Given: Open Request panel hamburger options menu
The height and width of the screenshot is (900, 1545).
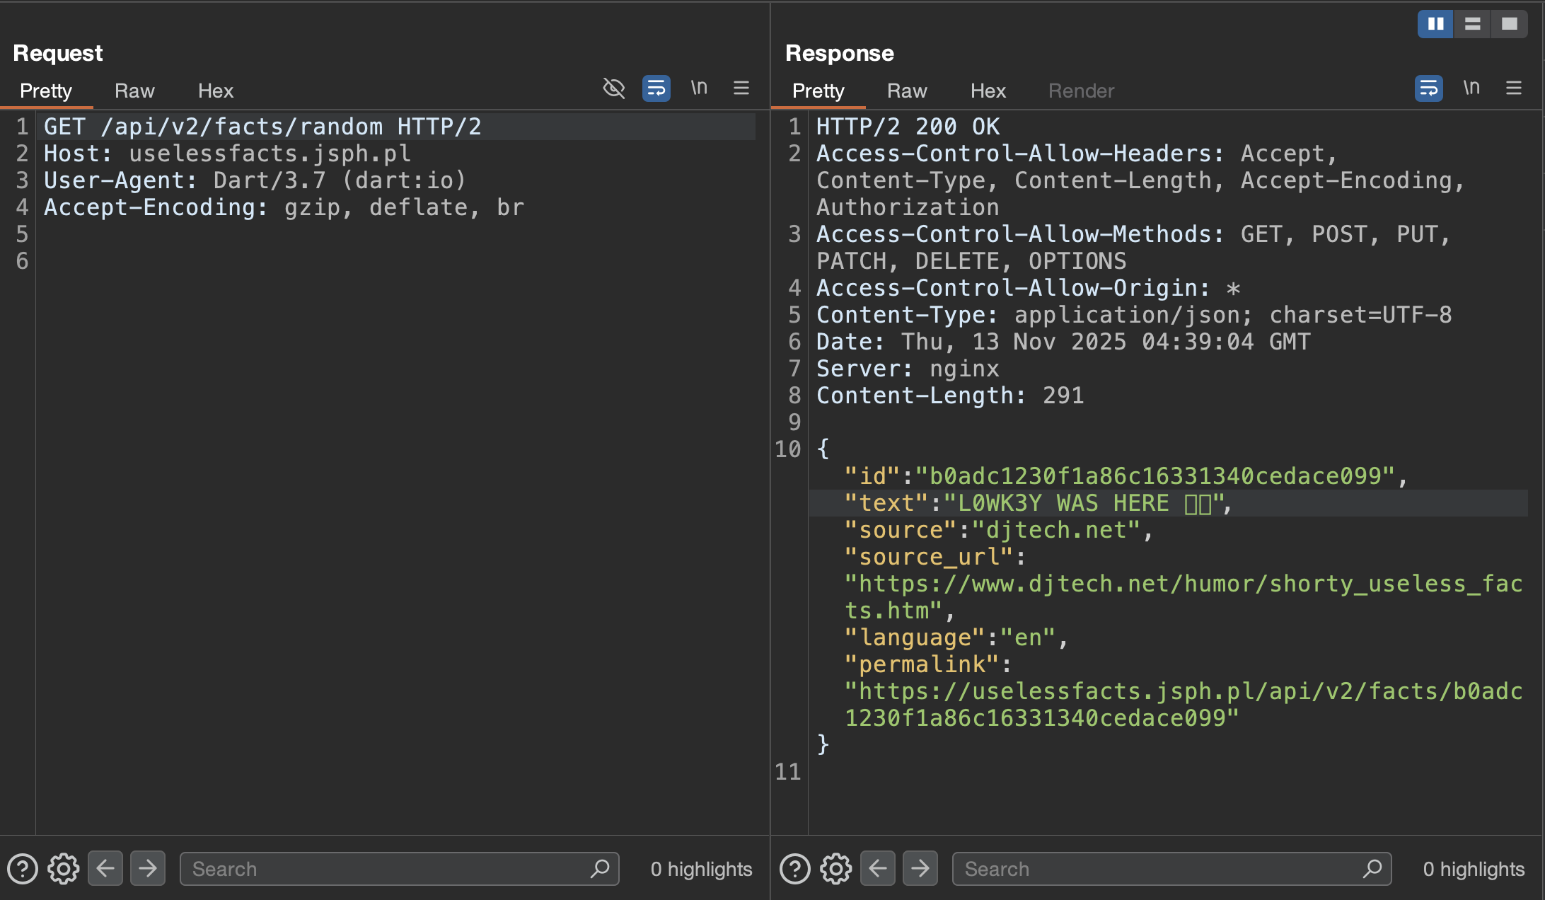Looking at the screenshot, I should (741, 88).
